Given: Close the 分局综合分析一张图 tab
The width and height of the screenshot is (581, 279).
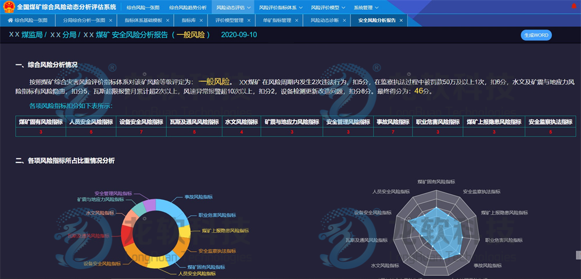Looking at the screenshot, I should pyautogui.click(x=110, y=20).
